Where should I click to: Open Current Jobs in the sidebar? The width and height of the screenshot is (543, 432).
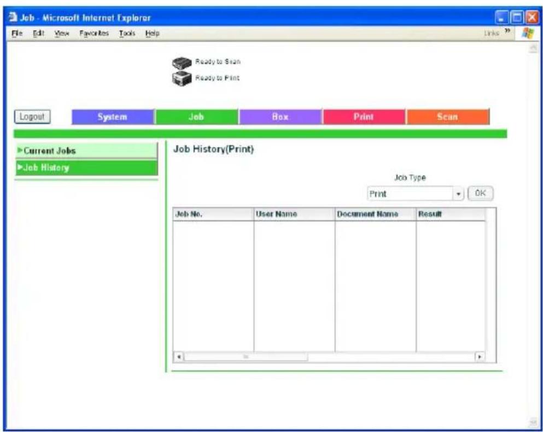[x=86, y=151]
